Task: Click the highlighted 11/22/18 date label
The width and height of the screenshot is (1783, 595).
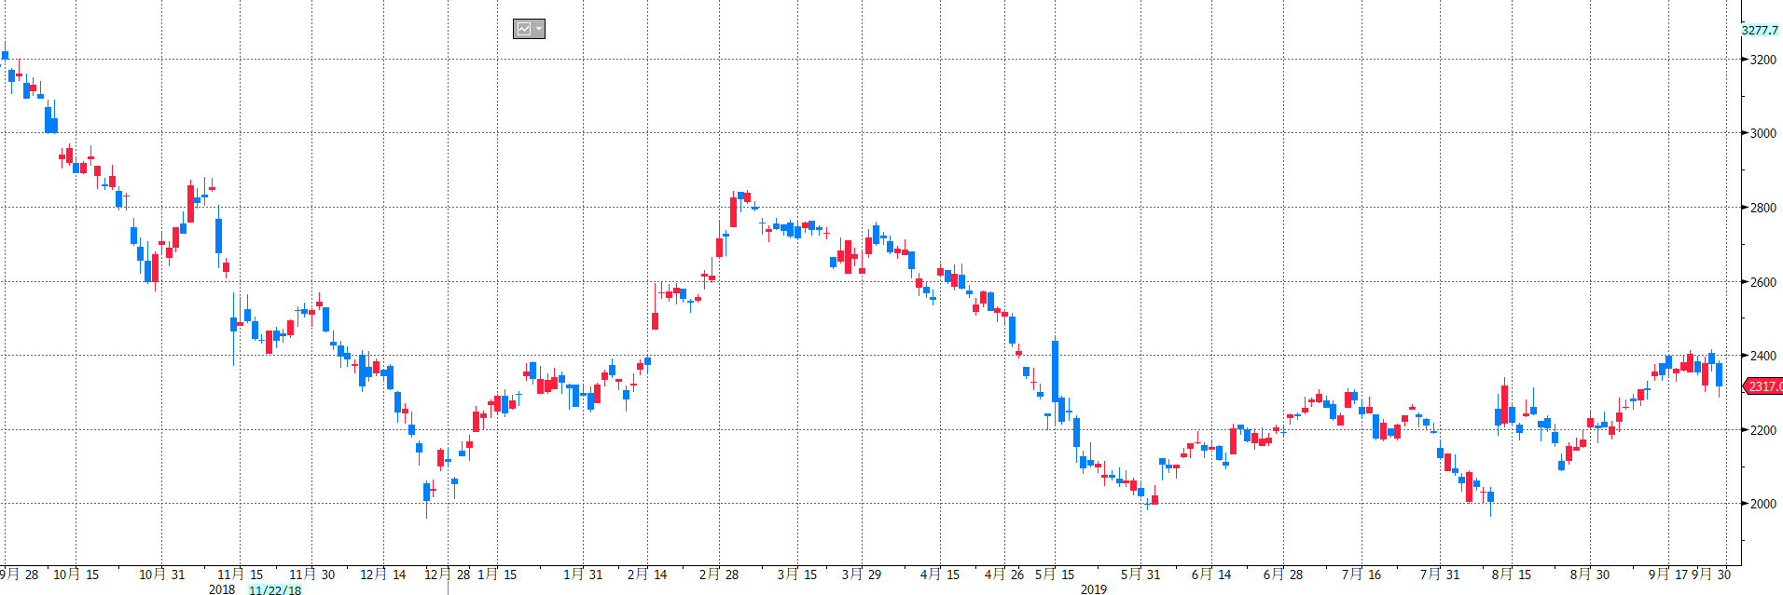Action: point(275,589)
